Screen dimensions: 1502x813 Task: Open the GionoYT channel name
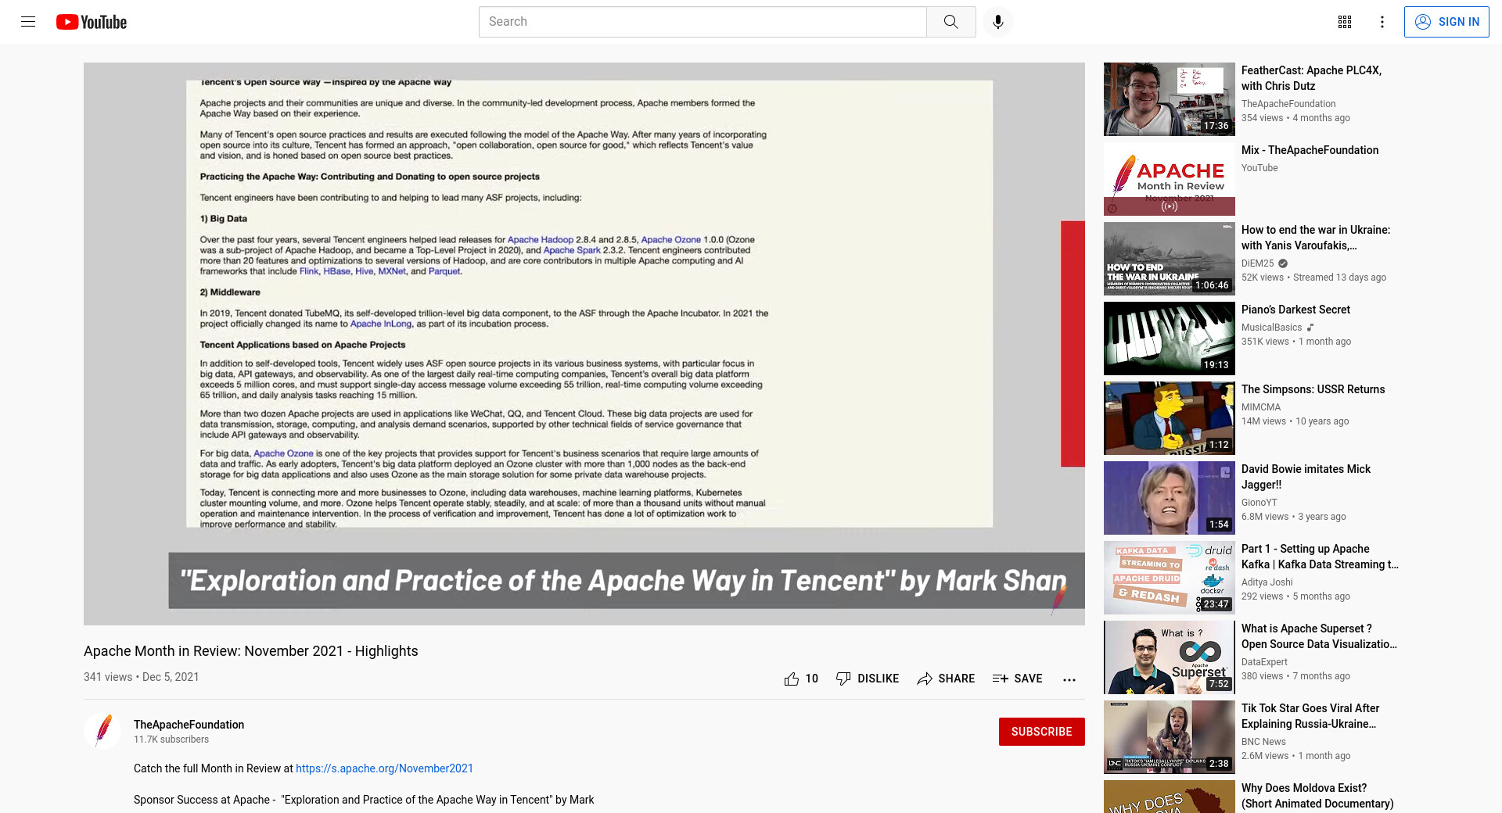point(1259,503)
